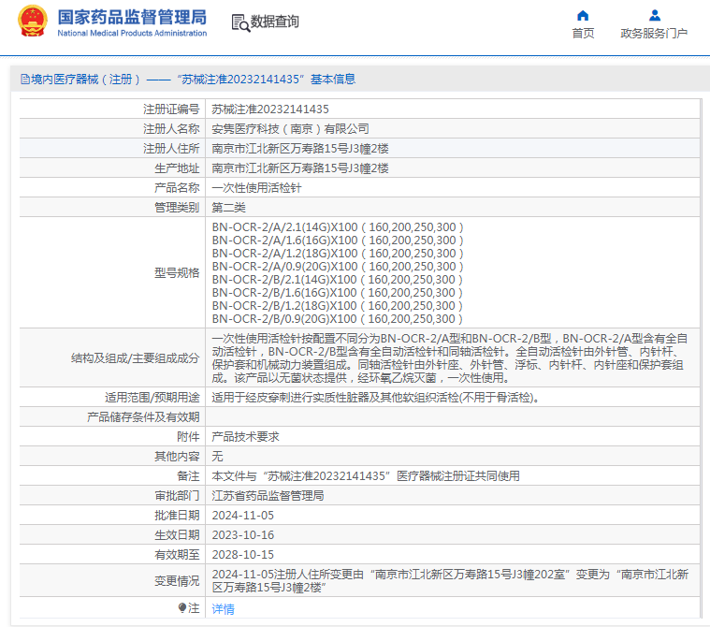Click model spec BN-OCR-2/A/2.1(14G) line
This screenshot has width=710, height=627.
[x=338, y=227]
